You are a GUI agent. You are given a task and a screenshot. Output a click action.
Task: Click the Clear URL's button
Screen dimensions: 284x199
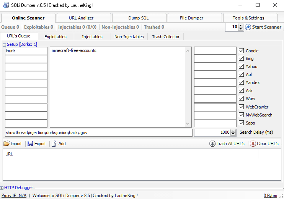coord(264,144)
